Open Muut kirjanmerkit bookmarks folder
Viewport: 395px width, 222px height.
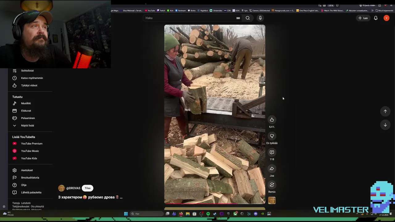(x=385, y=10)
